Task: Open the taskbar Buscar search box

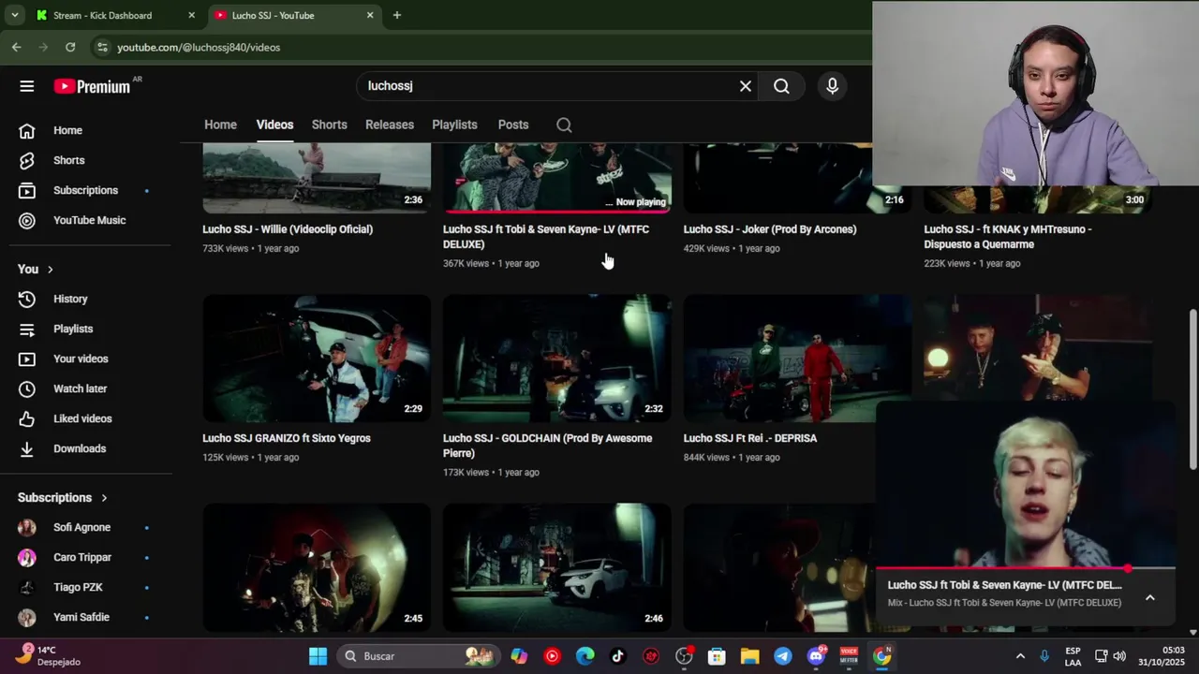Action: (x=417, y=656)
